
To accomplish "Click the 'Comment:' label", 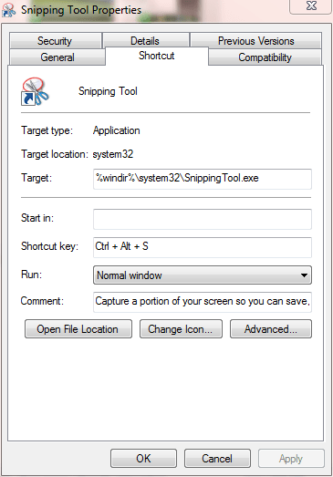I will coord(42,301).
